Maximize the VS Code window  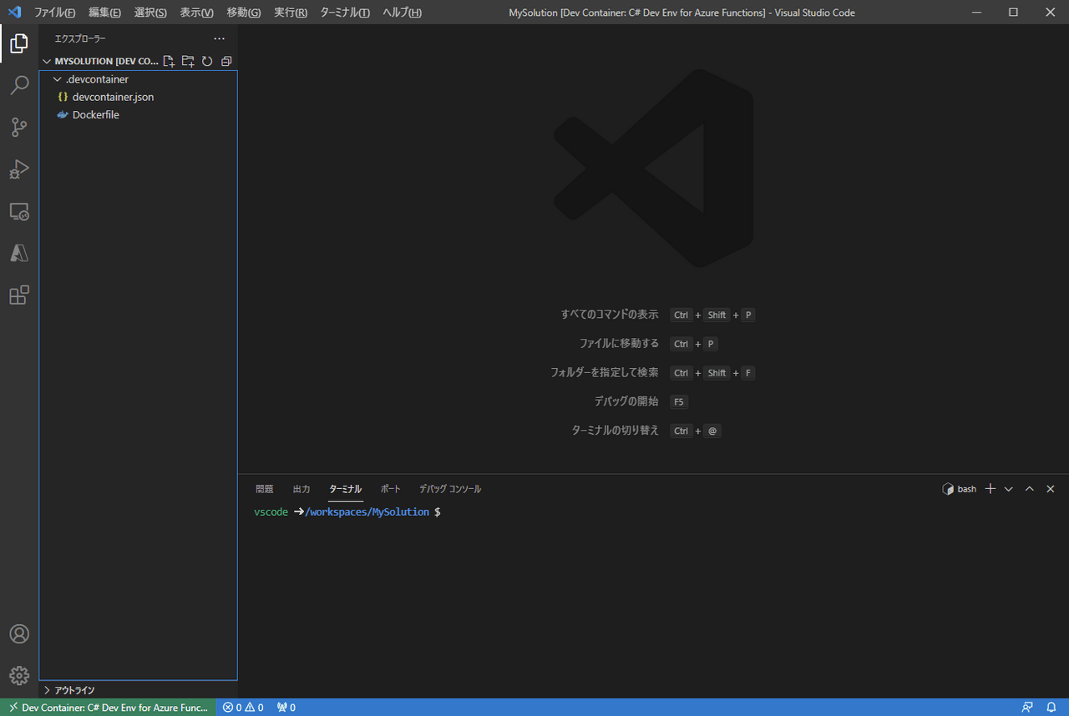[1013, 13]
